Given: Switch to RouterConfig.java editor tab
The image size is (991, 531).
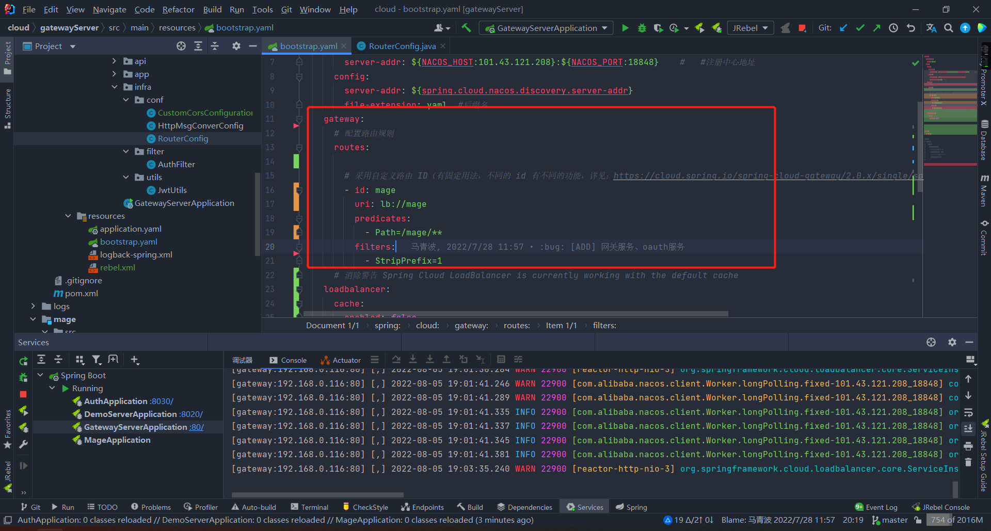Looking at the screenshot, I should tap(402, 46).
